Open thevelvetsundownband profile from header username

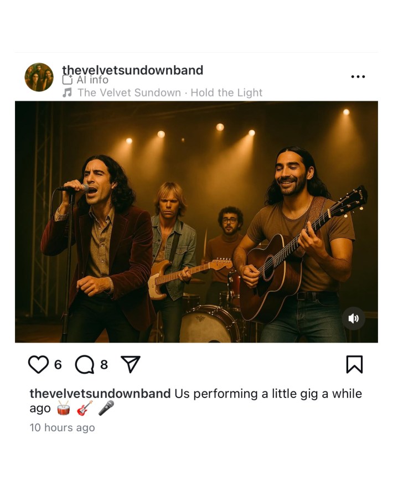pos(133,70)
